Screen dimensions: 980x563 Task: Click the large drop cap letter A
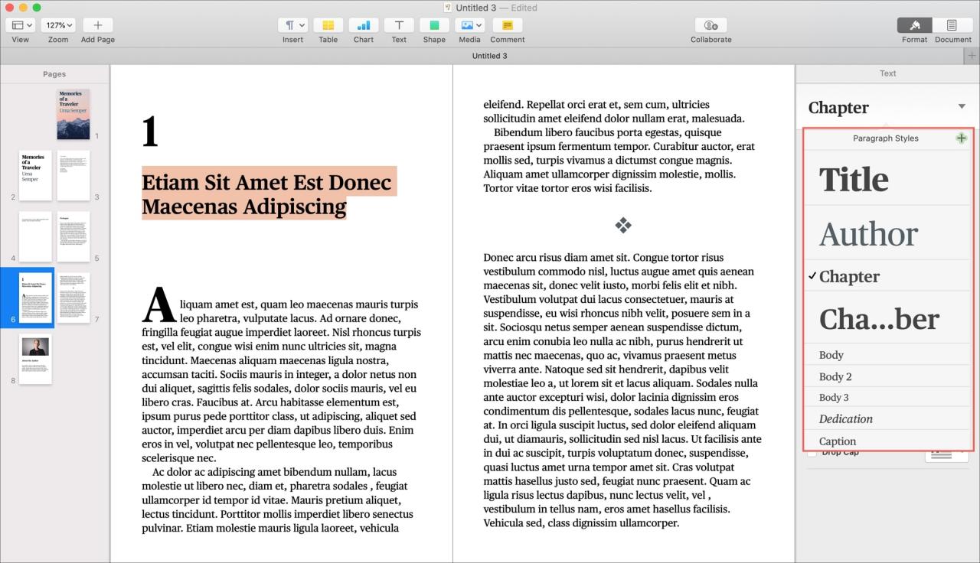pos(159,304)
